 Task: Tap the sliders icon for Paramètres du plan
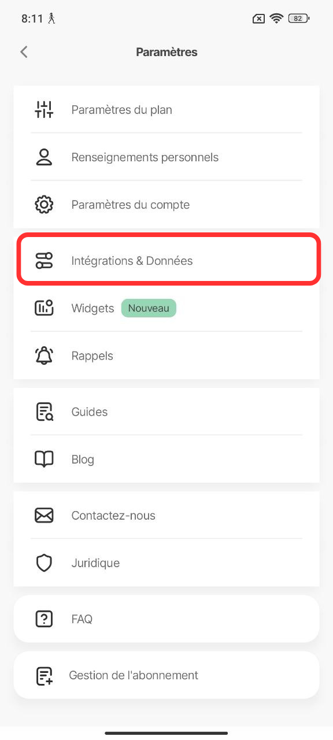(x=44, y=109)
